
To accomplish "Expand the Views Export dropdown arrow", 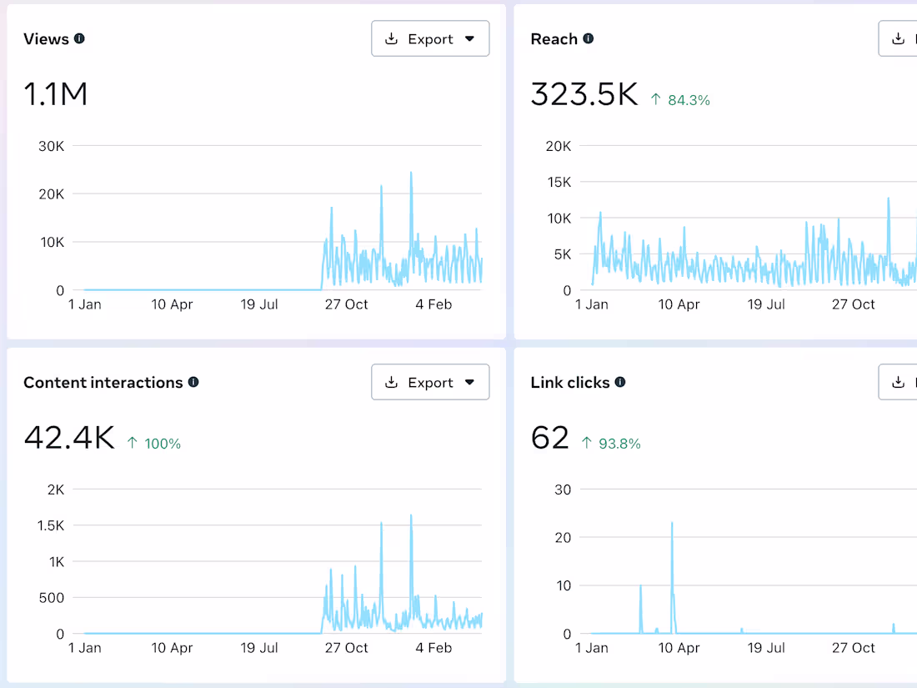I will pos(469,38).
